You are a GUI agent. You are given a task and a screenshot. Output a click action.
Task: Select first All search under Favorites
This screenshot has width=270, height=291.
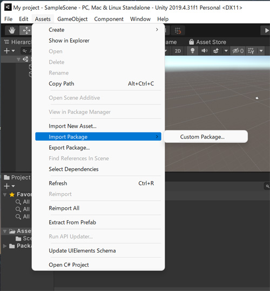tap(23, 202)
